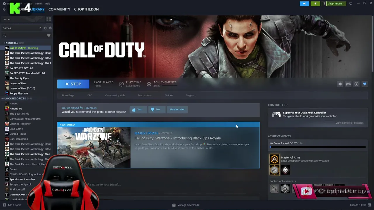This screenshot has height=210, width=374.
Task: Enter Big Picture mode via monitor icon
Action: pyautogui.click(x=351, y=3)
